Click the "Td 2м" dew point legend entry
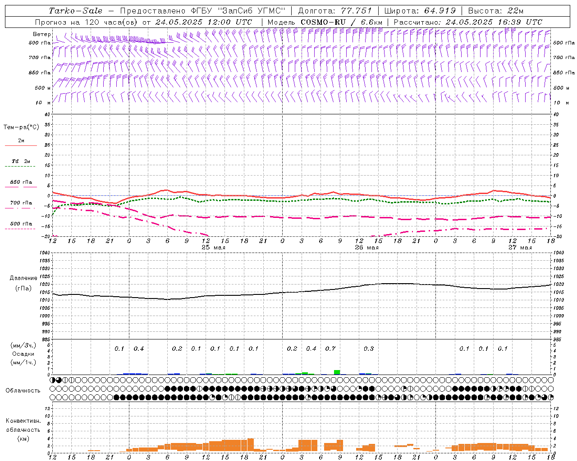The image size is (577, 461). point(21,161)
